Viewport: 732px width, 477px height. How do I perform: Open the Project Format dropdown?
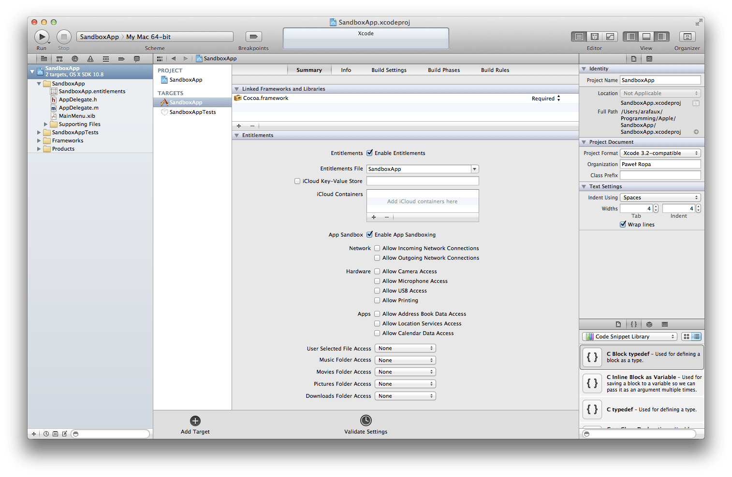click(660, 153)
